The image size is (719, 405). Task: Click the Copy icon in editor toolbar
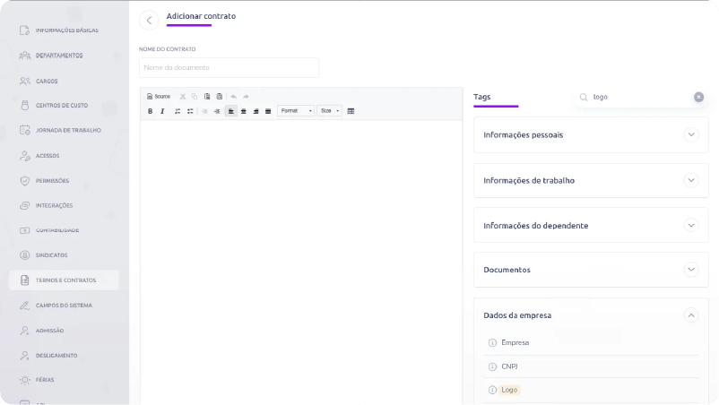pos(195,97)
